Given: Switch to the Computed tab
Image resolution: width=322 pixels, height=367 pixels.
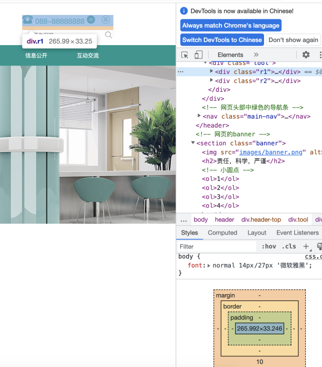Looking at the screenshot, I should pos(222,233).
